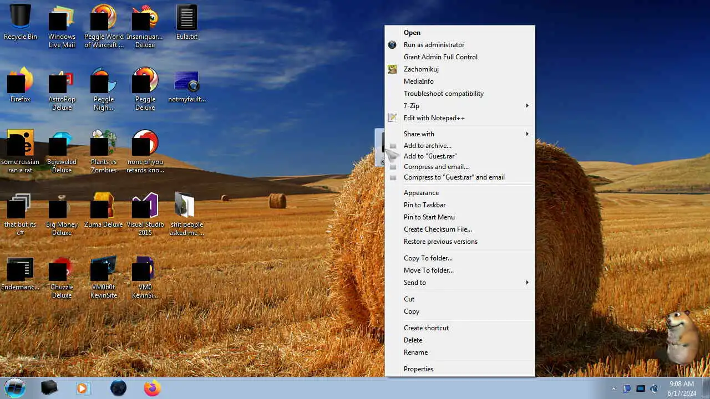710x399 pixels.
Task: Select the Zuma Deluxe desktop icon
Action: 104,210
